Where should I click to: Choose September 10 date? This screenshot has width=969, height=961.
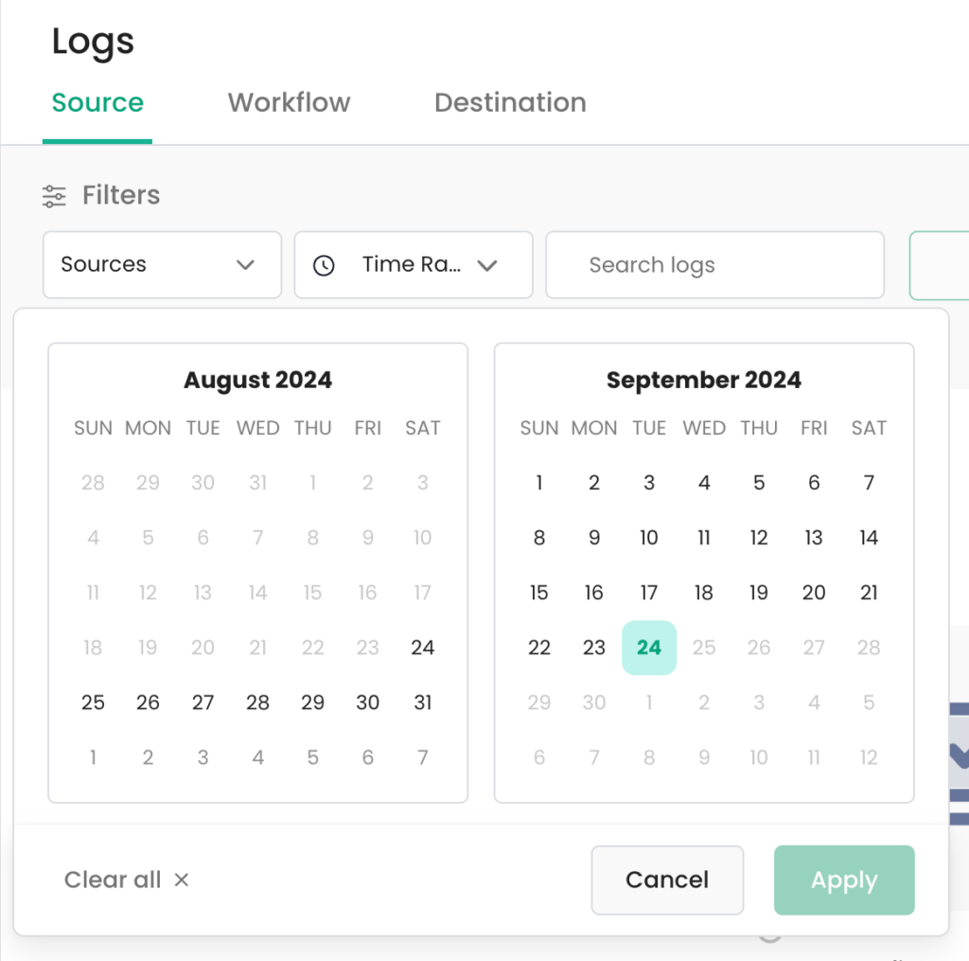pyautogui.click(x=649, y=538)
